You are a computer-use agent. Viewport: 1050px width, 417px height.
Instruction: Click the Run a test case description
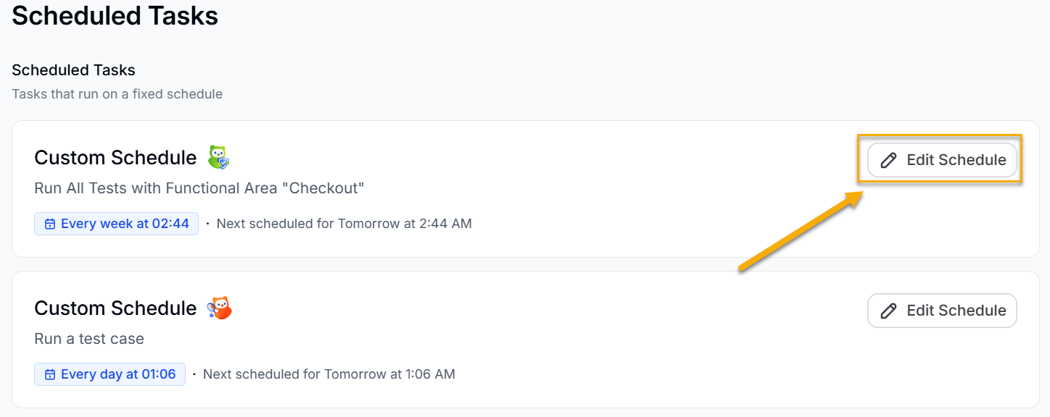tap(88, 338)
